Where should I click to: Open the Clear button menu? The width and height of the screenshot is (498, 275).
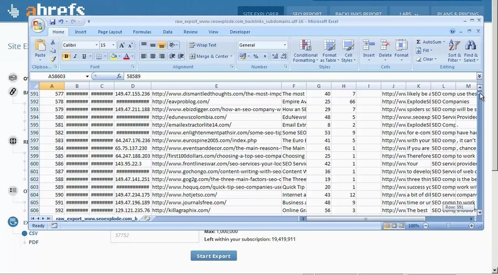click(x=426, y=59)
